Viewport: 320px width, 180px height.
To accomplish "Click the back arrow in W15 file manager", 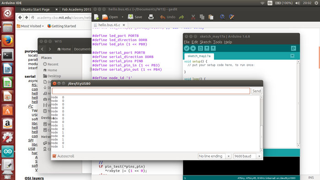I will click(x=42, y=49).
